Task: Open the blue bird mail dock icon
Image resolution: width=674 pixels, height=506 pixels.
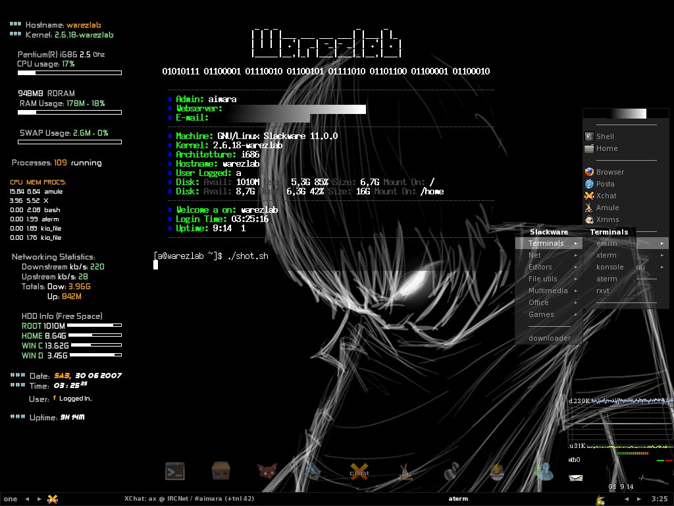Action: (x=313, y=471)
